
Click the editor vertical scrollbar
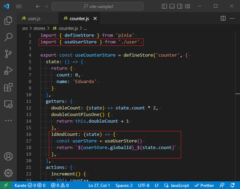tap(238, 107)
